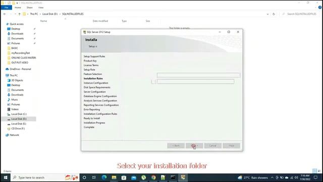Select the Feature Selection step text
Viewport: 323px width, 182px height.
click(x=93, y=74)
